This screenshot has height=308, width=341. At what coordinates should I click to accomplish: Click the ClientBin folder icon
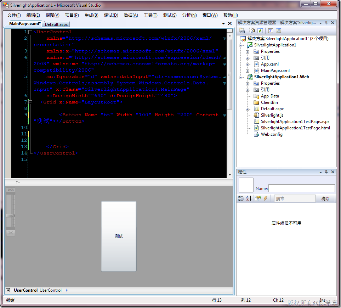(256, 102)
